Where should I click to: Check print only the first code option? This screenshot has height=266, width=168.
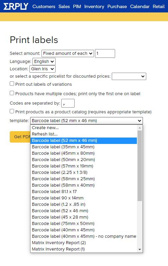point(12,93)
